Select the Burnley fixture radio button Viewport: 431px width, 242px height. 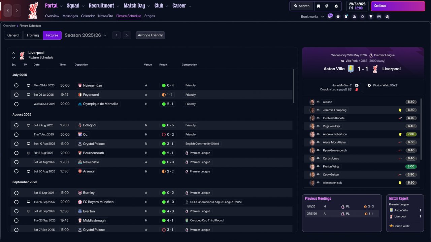click(x=16, y=193)
